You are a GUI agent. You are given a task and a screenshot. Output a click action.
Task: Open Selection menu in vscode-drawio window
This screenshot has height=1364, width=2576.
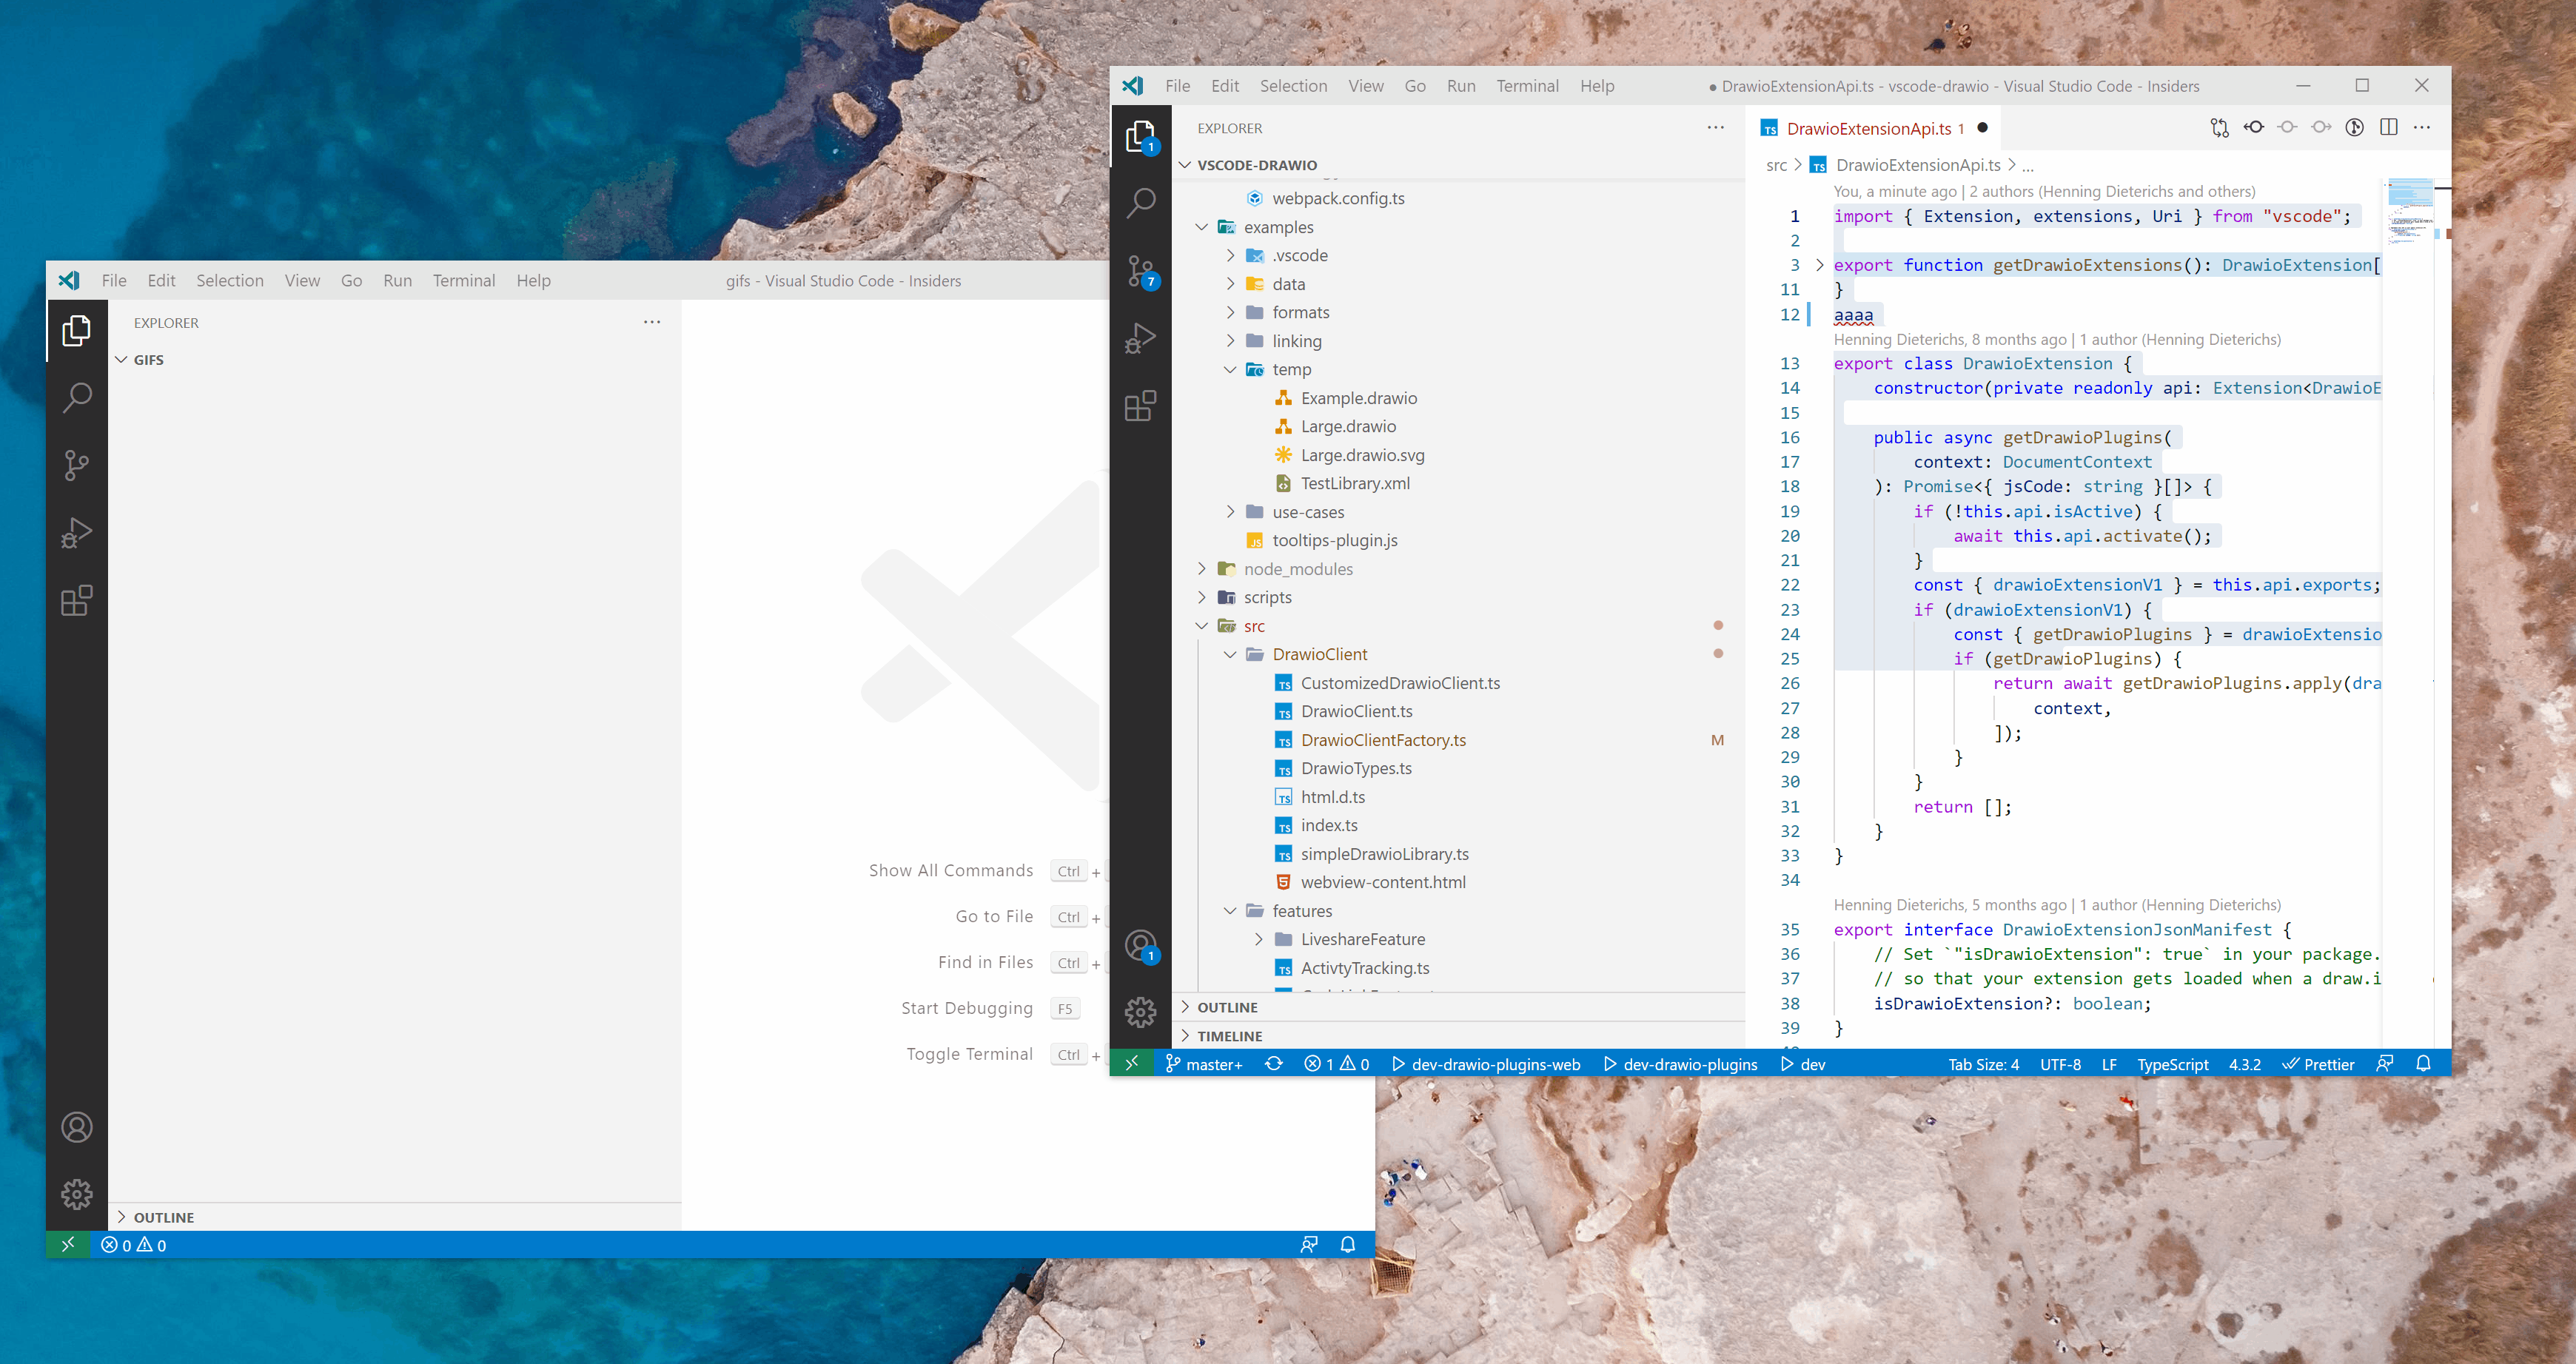pos(1293,86)
